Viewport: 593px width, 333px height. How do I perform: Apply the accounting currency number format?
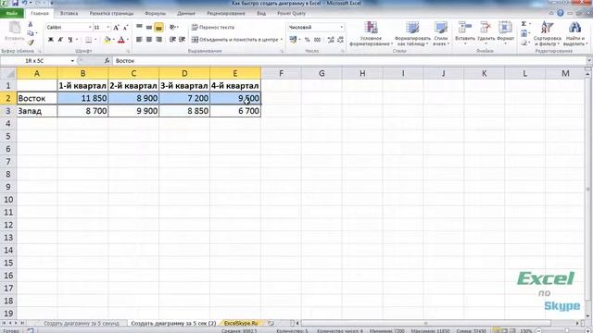tap(293, 40)
